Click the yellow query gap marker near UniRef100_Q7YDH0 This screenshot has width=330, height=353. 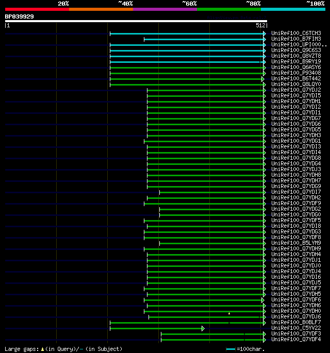[229, 313]
